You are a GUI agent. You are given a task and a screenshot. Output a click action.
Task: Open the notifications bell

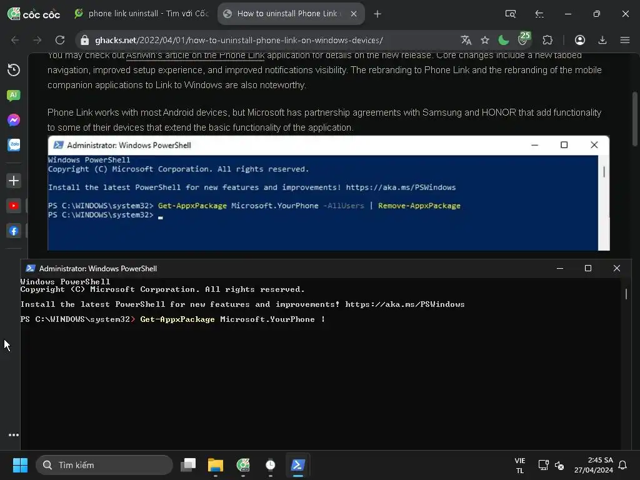click(x=623, y=465)
